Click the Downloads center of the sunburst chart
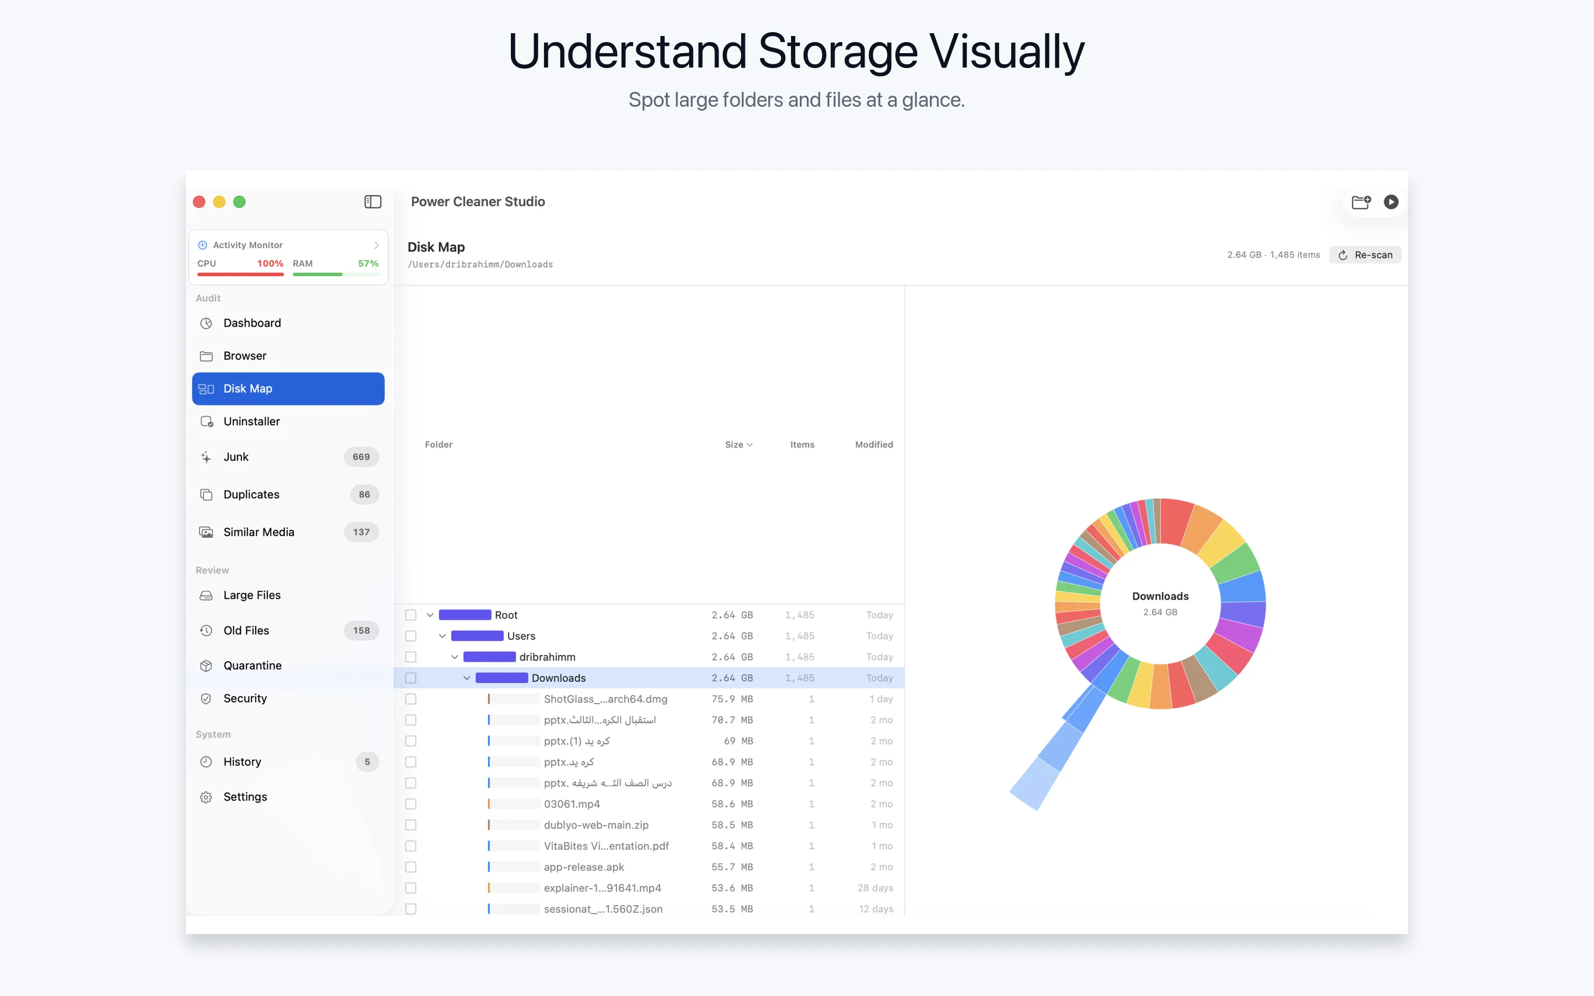Screen dimensions: 1594x996 click(1160, 603)
